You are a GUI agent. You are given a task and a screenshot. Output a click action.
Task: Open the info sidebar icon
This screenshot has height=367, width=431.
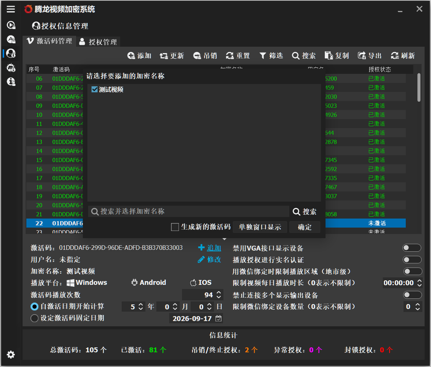pos(11,82)
